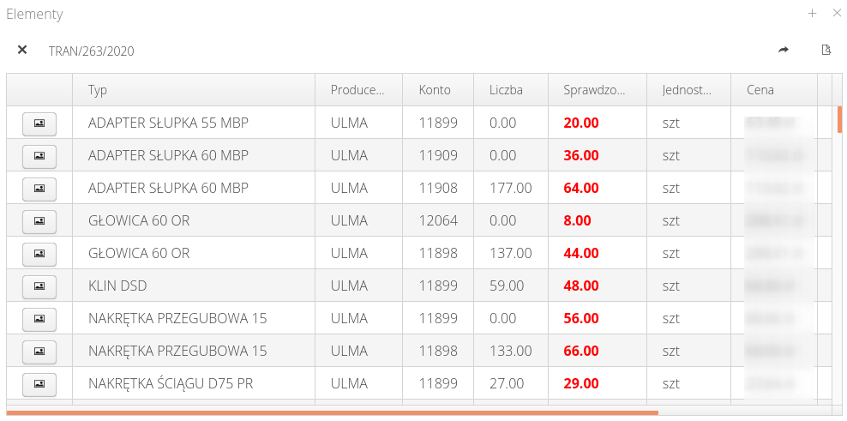Click the red 56.00 checked value
Viewport: 847px width, 421px height.
click(580, 318)
